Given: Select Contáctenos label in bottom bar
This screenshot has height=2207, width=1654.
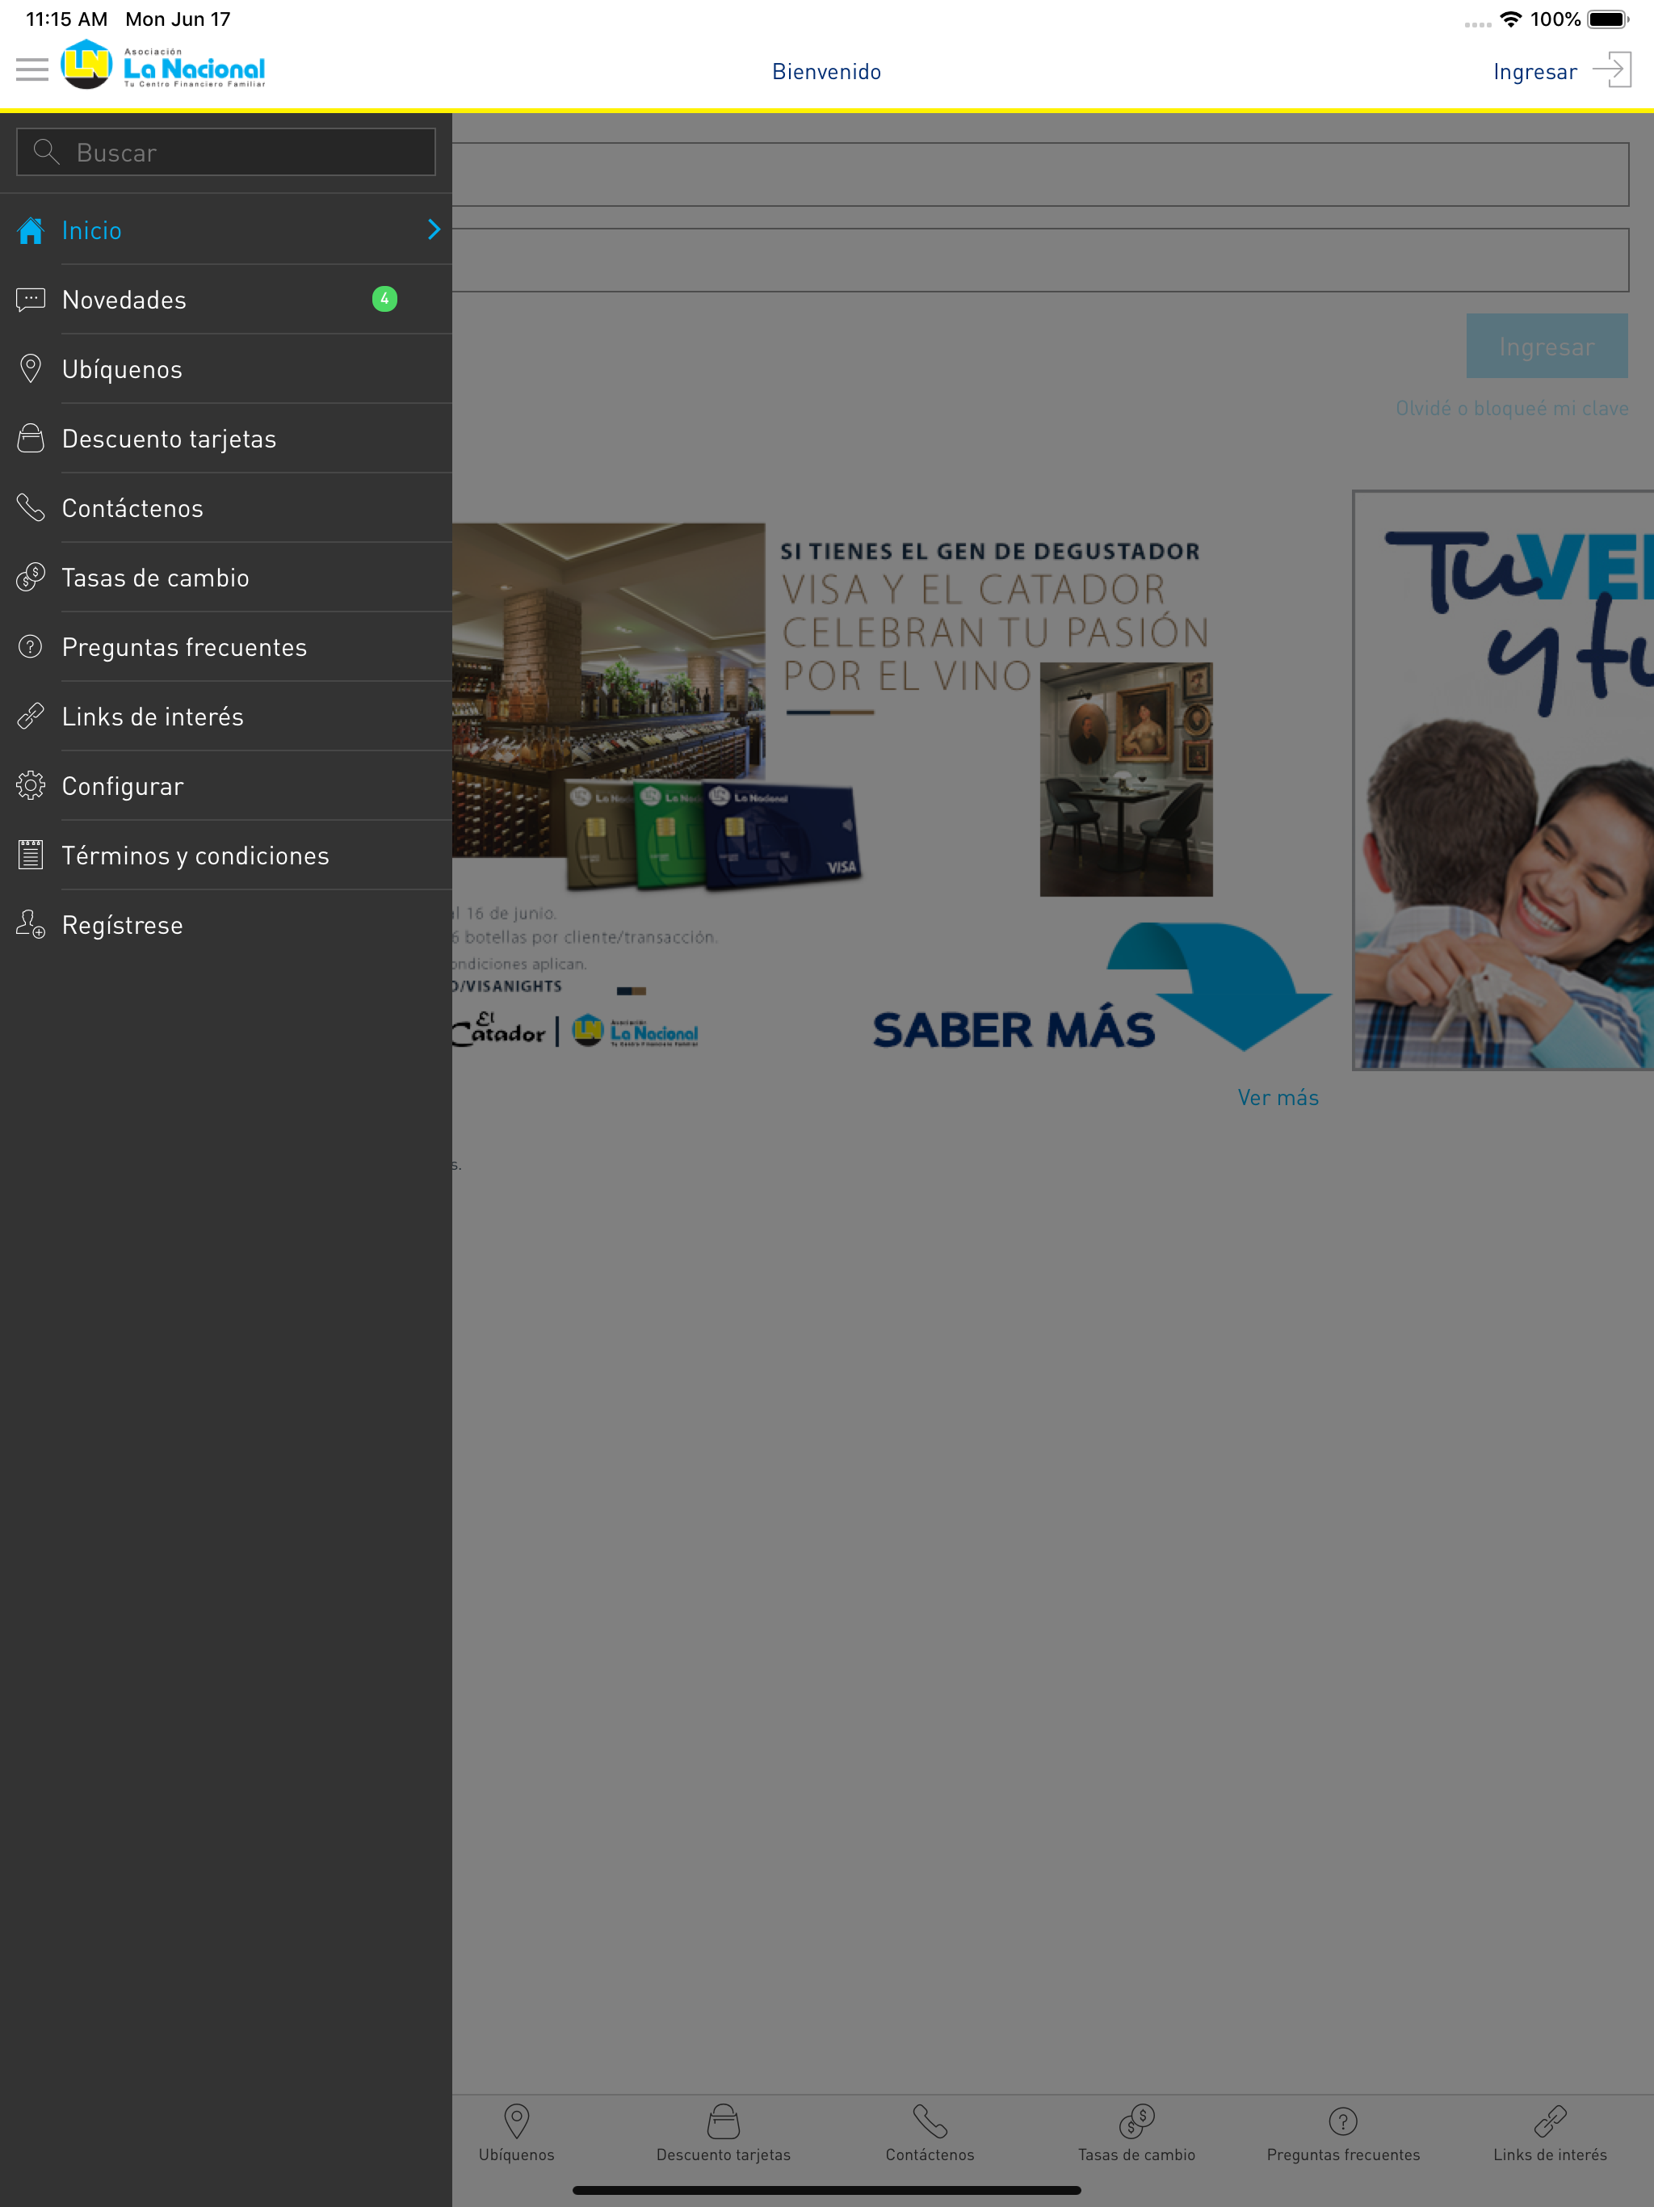Looking at the screenshot, I should (x=930, y=2154).
